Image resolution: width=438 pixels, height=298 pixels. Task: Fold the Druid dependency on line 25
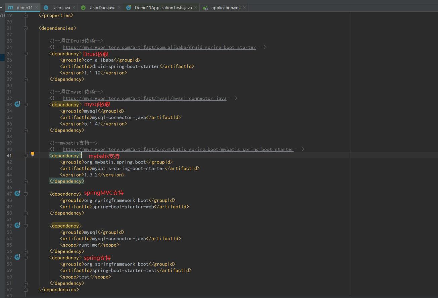pos(26,54)
